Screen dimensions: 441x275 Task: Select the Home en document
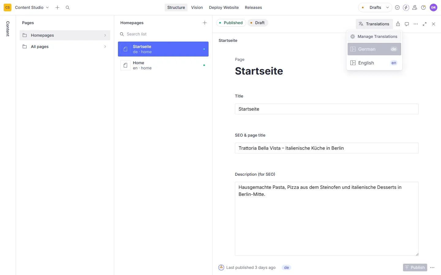click(x=163, y=65)
